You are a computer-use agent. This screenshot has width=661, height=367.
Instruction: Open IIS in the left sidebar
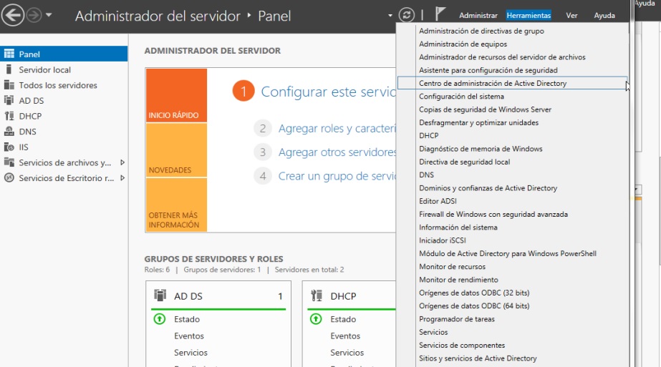click(24, 147)
